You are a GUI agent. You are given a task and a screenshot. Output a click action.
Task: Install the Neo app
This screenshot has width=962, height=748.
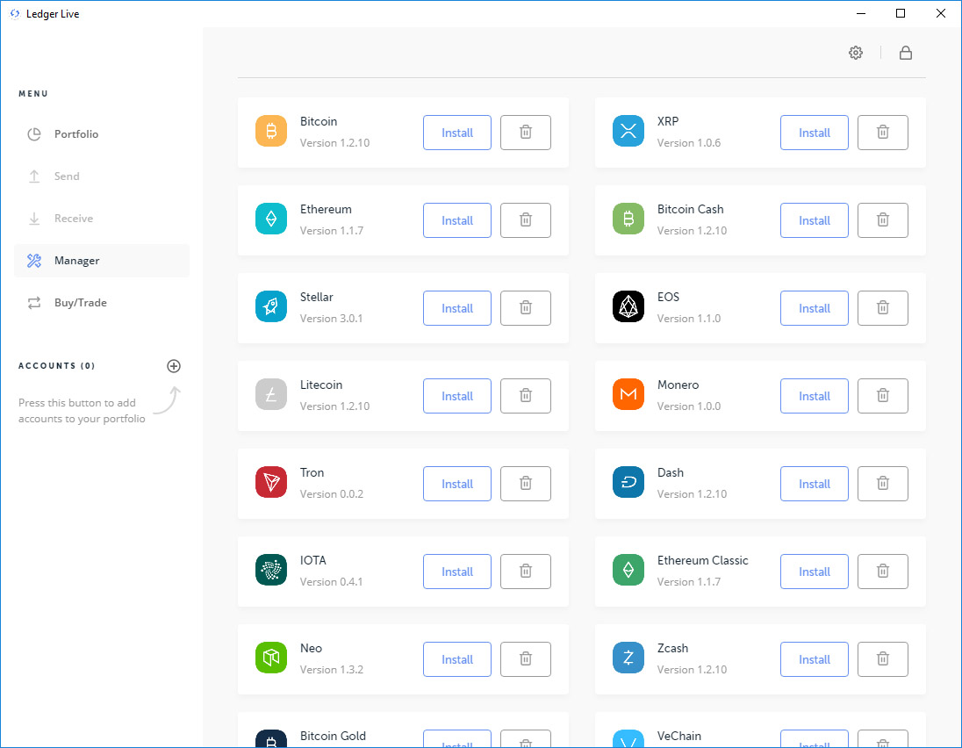pyautogui.click(x=457, y=659)
